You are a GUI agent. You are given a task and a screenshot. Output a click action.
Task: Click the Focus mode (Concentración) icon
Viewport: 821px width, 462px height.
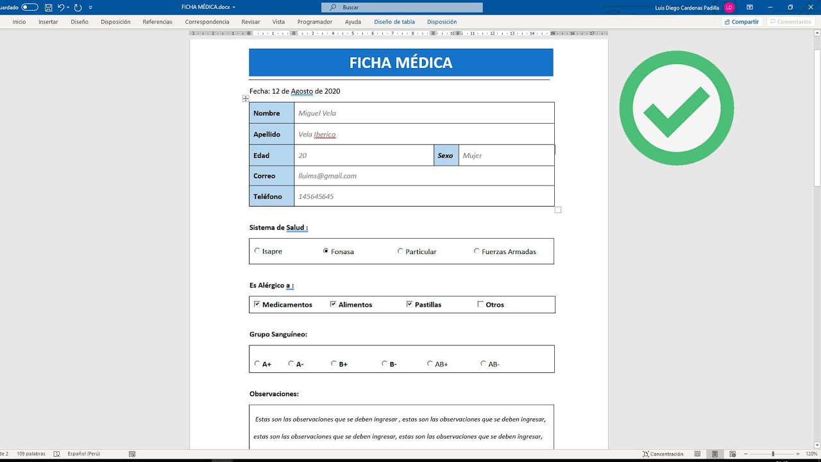pos(647,454)
